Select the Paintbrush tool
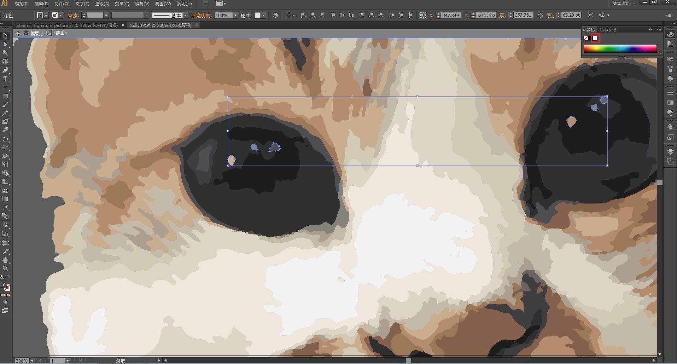Viewport: 677px width, 364px height. coord(5,104)
